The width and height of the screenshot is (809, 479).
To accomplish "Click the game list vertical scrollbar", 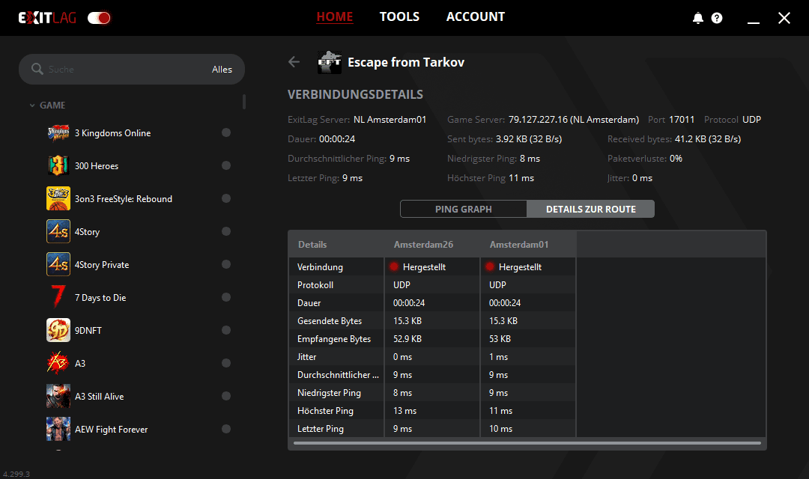I will click(244, 102).
